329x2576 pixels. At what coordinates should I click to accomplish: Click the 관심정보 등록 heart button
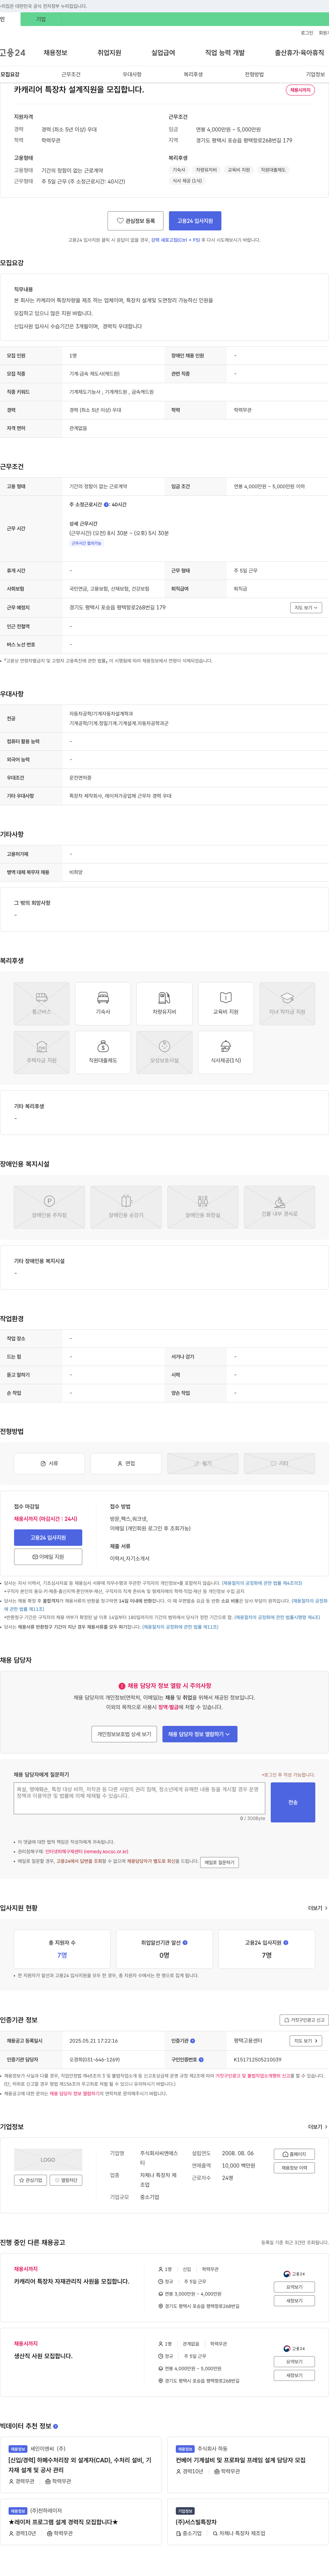tap(136, 220)
